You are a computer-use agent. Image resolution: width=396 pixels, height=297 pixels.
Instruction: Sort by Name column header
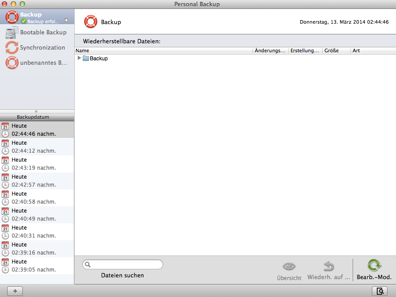pos(164,50)
